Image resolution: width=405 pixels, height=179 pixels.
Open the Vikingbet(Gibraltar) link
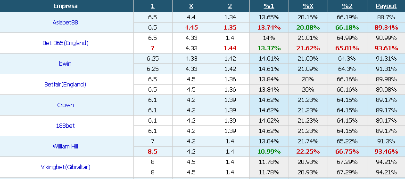[66, 167]
